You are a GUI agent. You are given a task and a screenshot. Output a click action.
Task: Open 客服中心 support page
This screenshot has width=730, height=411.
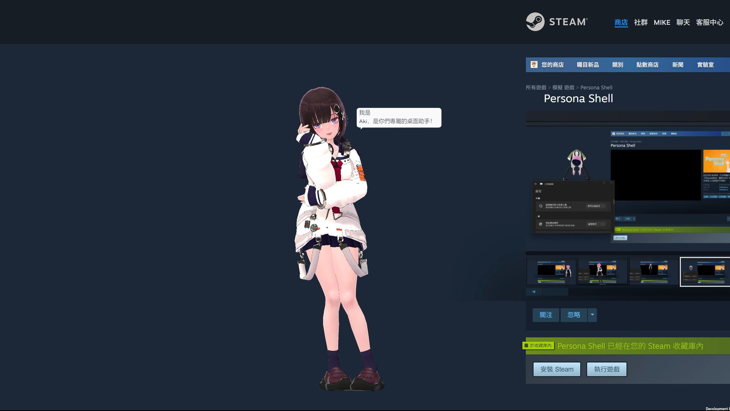click(x=709, y=22)
